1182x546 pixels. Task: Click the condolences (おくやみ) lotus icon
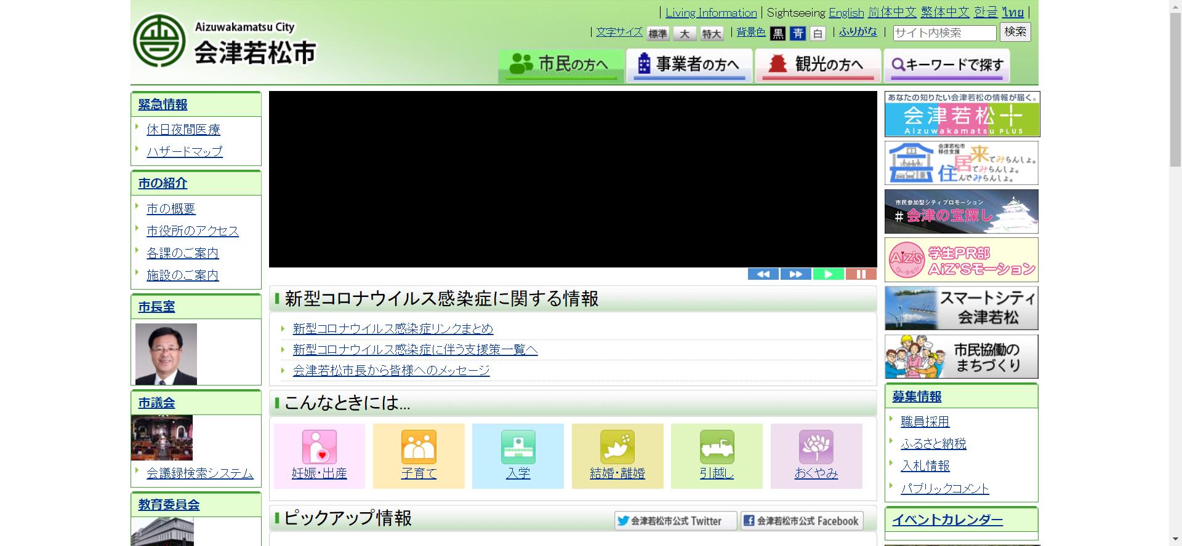816,447
